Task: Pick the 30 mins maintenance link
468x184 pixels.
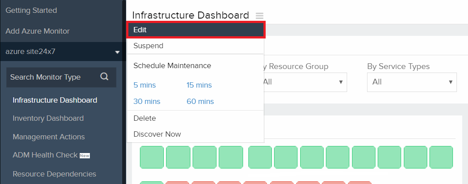Action: pyautogui.click(x=147, y=101)
